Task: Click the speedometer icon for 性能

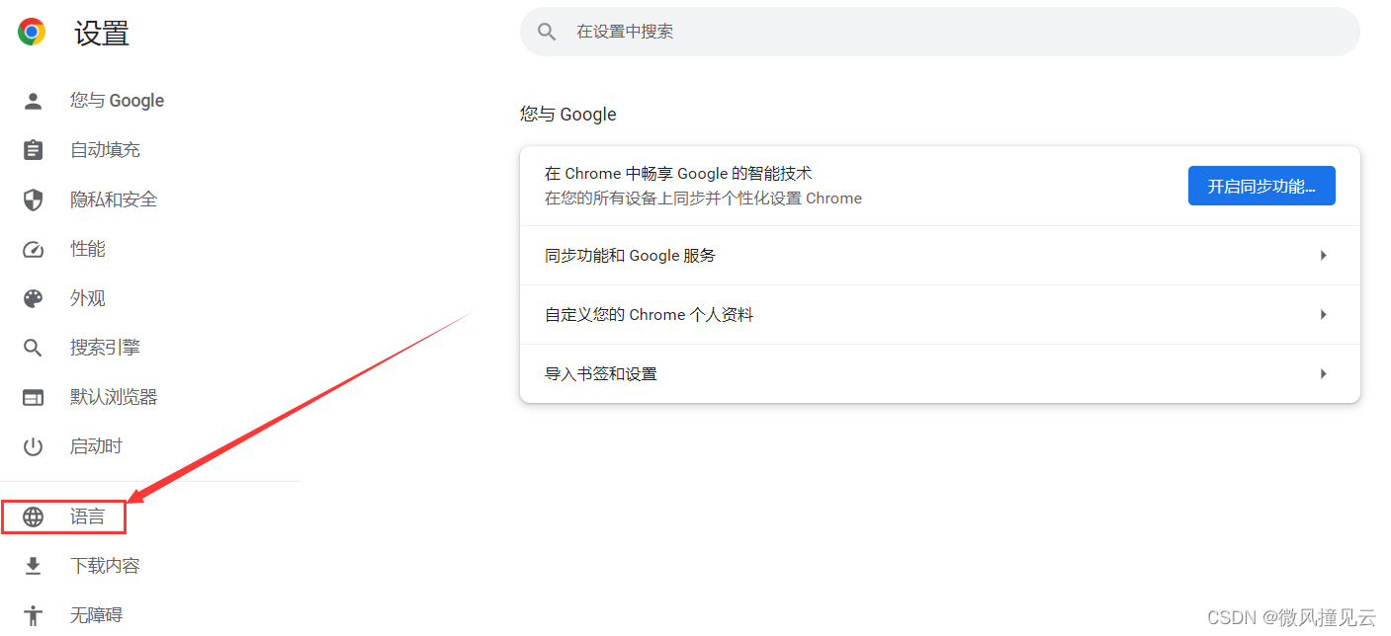Action: point(34,249)
